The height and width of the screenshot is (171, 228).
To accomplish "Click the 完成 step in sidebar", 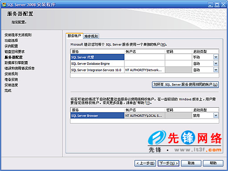I will pyautogui.click(x=8, y=91).
